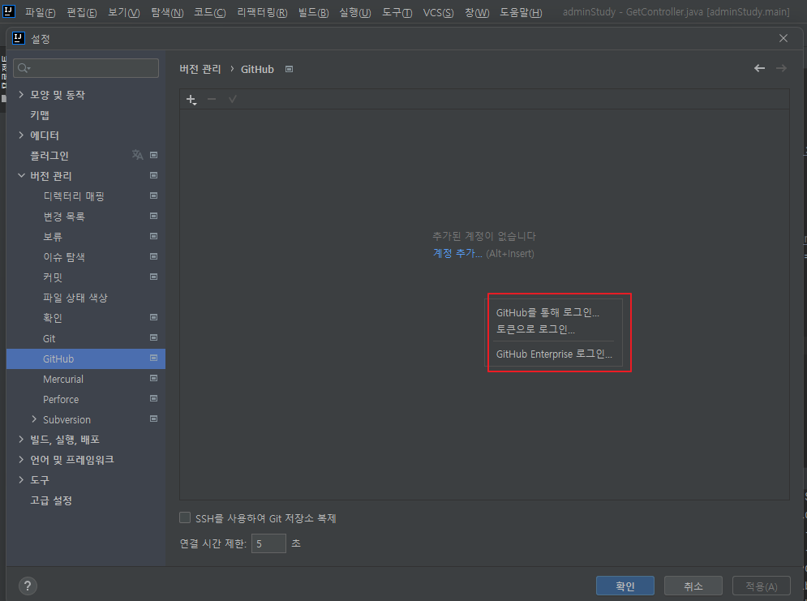The image size is (807, 601).
Task: Choose GitHub Enterprise 로그인... popup item
Action: [553, 354]
